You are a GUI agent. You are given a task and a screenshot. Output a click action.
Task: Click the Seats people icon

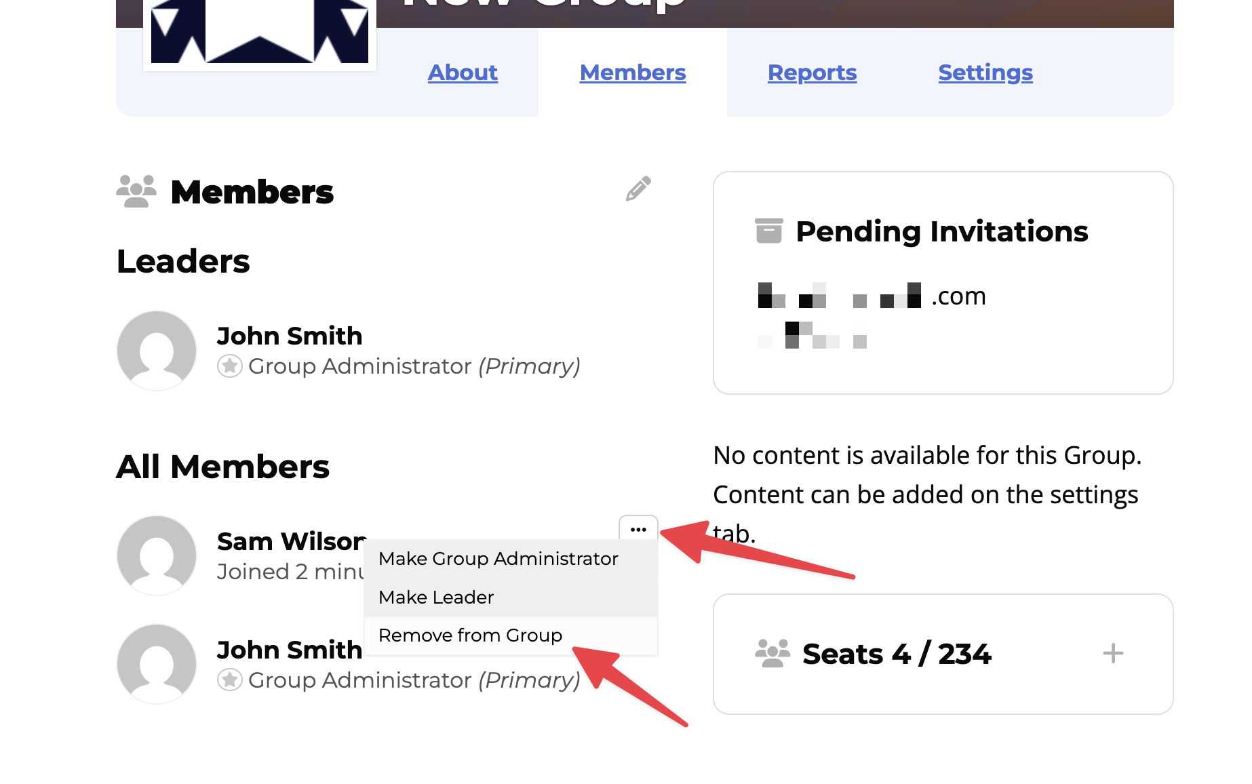[772, 653]
